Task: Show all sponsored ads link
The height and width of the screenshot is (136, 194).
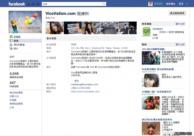Action: pyautogui.click(x=180, y=44)
